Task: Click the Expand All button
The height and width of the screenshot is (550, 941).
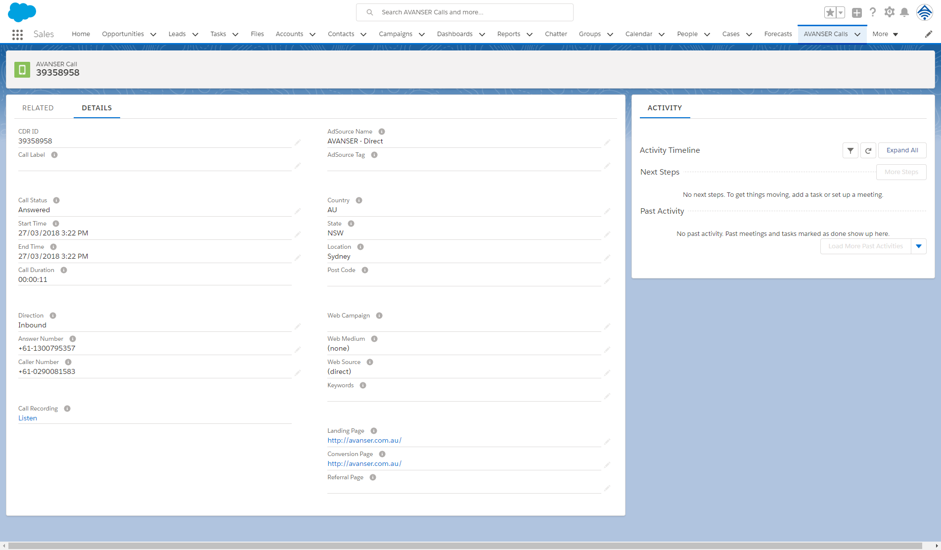Action: [x=901, y=150]
